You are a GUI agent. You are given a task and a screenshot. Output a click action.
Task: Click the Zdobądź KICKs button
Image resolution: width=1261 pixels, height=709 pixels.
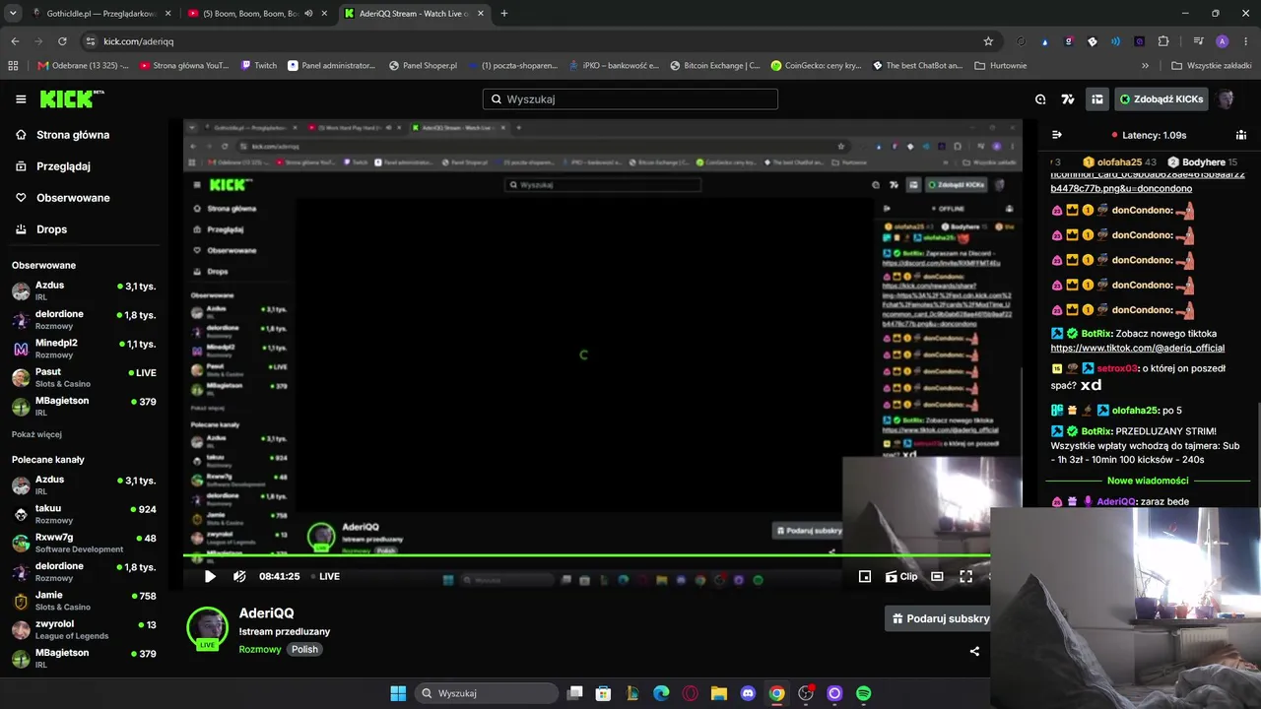tap(1161, 99)
